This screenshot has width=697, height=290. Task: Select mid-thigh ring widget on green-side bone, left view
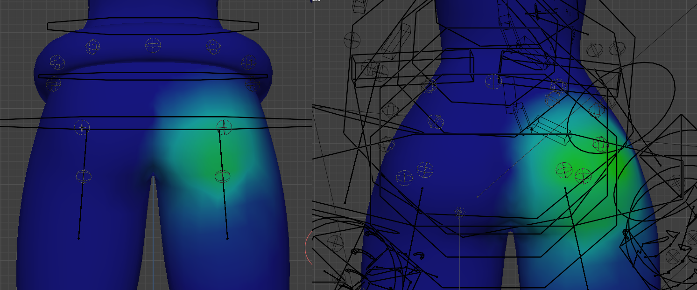[x=223, y=177]
